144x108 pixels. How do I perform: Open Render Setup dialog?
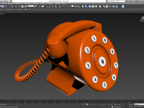pyautogui.click(x=104, y=7)
